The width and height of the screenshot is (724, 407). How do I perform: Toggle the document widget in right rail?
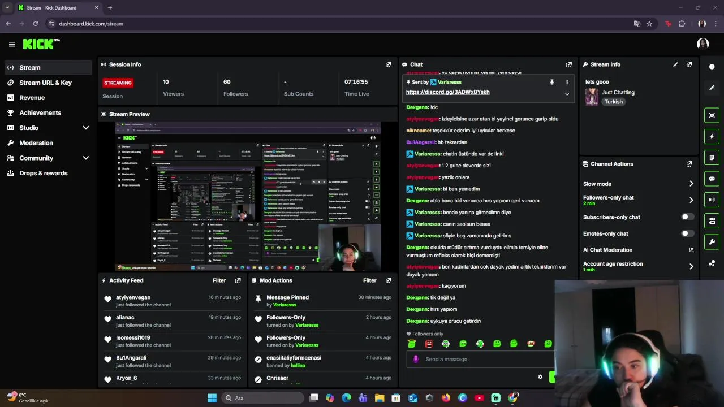click(x=712, y=157)
